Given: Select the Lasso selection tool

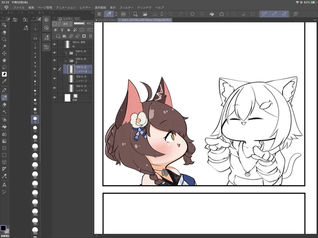Looking at the screenshot, I should [x=4, y=67].
